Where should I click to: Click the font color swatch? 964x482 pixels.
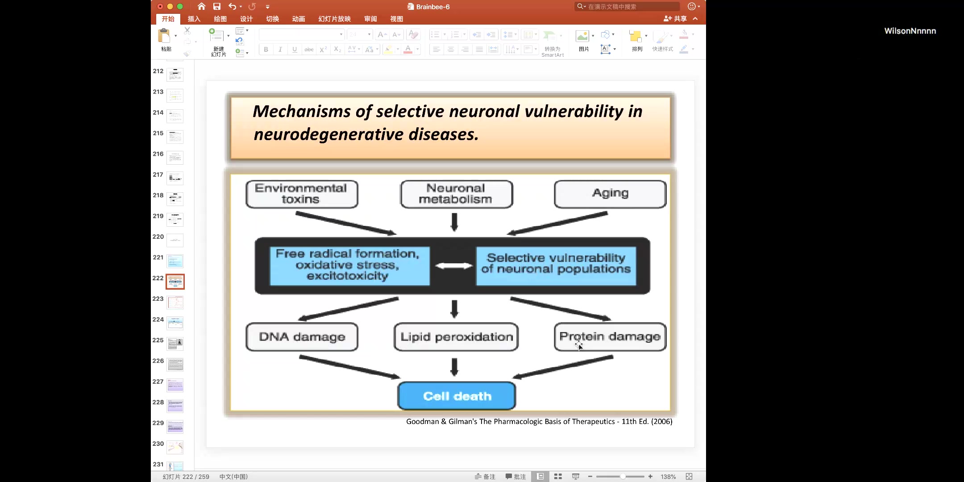[408, 50]
